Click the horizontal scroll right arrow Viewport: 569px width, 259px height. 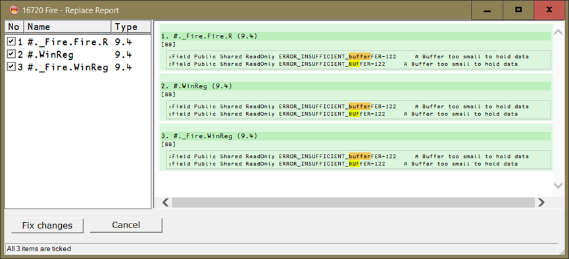tap(541, 202)
